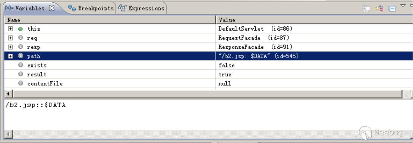
Task: Expand the selected 'path' variable node
Action: pyautogui.click(x=10, y=56)
